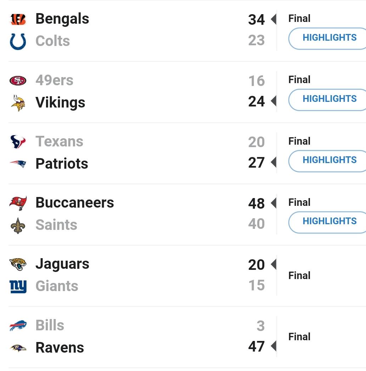The image size is (366, 371).
Task: Open Highlights for Bengals vs Colts
Action: point(329,38)
